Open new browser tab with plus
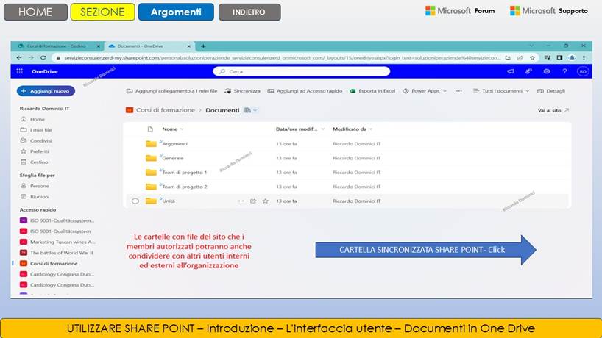Screen dimensions: 602x338 (x=203, y=46)
